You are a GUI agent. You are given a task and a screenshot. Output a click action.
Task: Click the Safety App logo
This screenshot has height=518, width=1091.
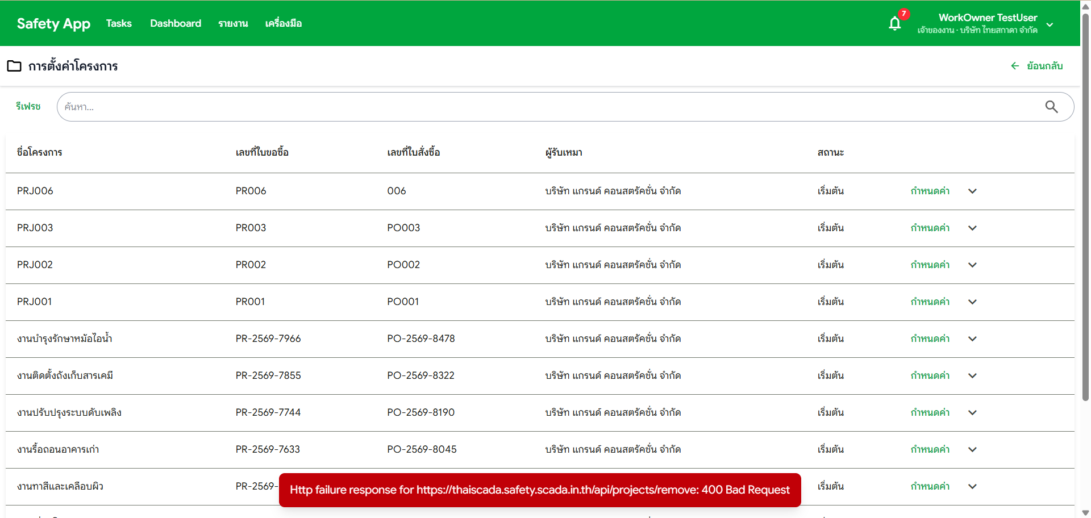pos(53,23)
